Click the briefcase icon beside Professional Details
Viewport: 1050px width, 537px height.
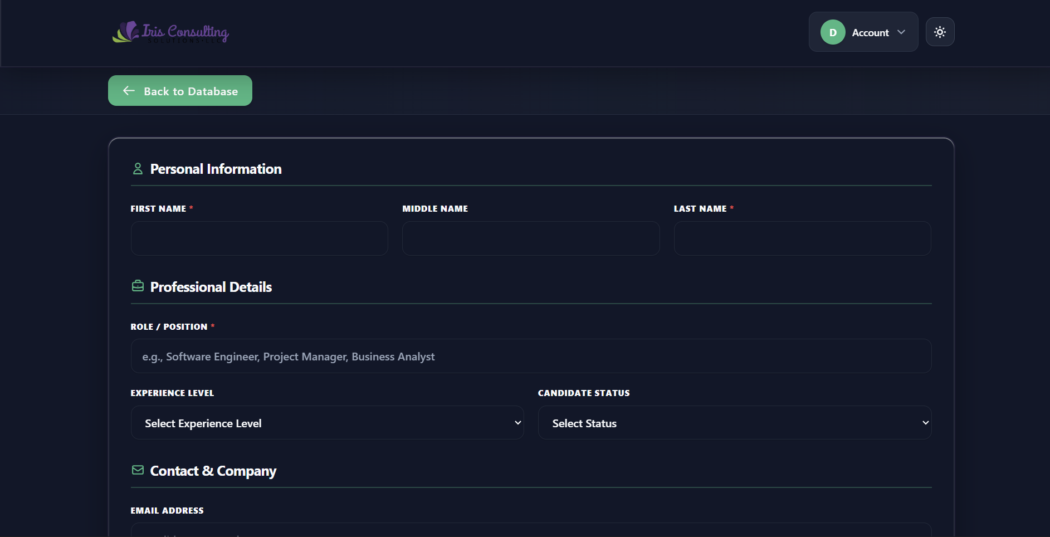point(138,286)
